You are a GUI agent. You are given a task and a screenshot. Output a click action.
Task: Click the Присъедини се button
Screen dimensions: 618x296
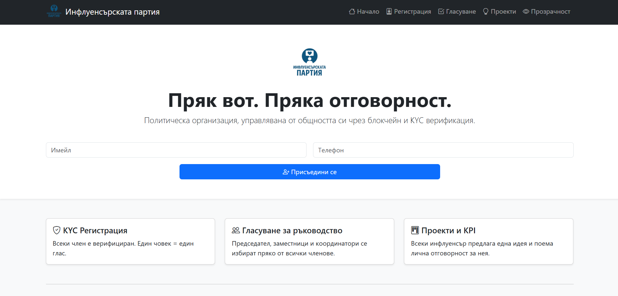tap(310, 172)
